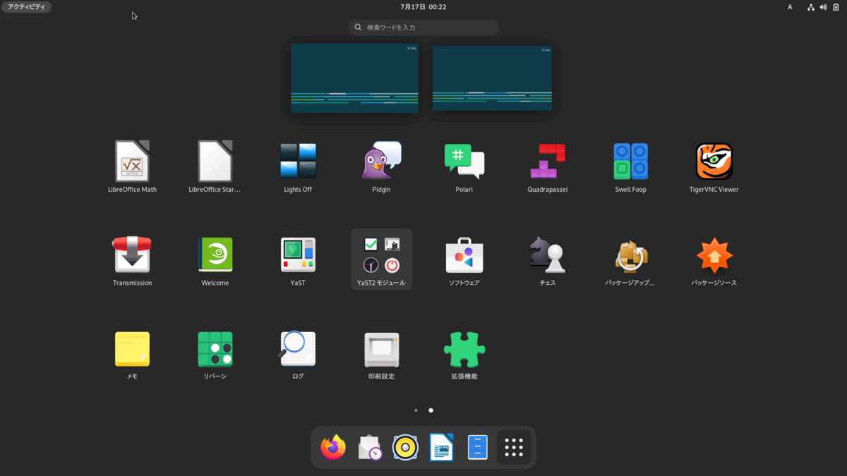847x476 pixels.
Task: Focus the 検索ワードを入力 search field
Action: pos(423,28)
